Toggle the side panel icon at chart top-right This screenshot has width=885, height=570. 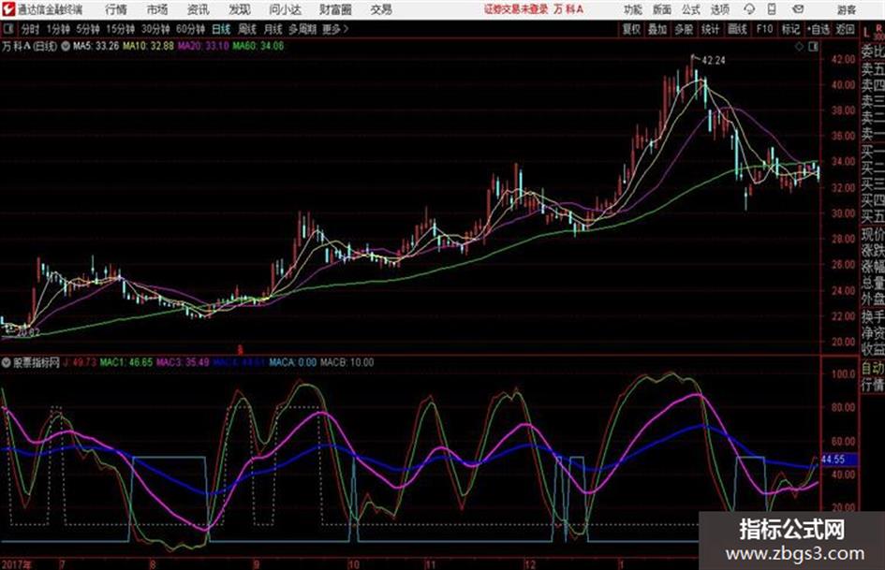813,47
